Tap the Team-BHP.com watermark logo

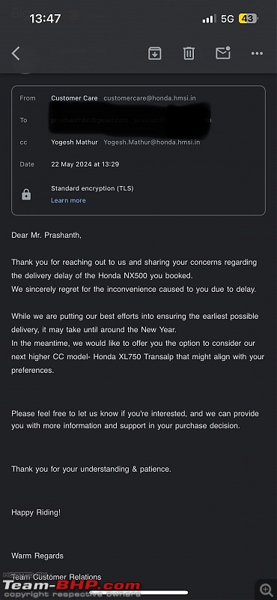72,589
